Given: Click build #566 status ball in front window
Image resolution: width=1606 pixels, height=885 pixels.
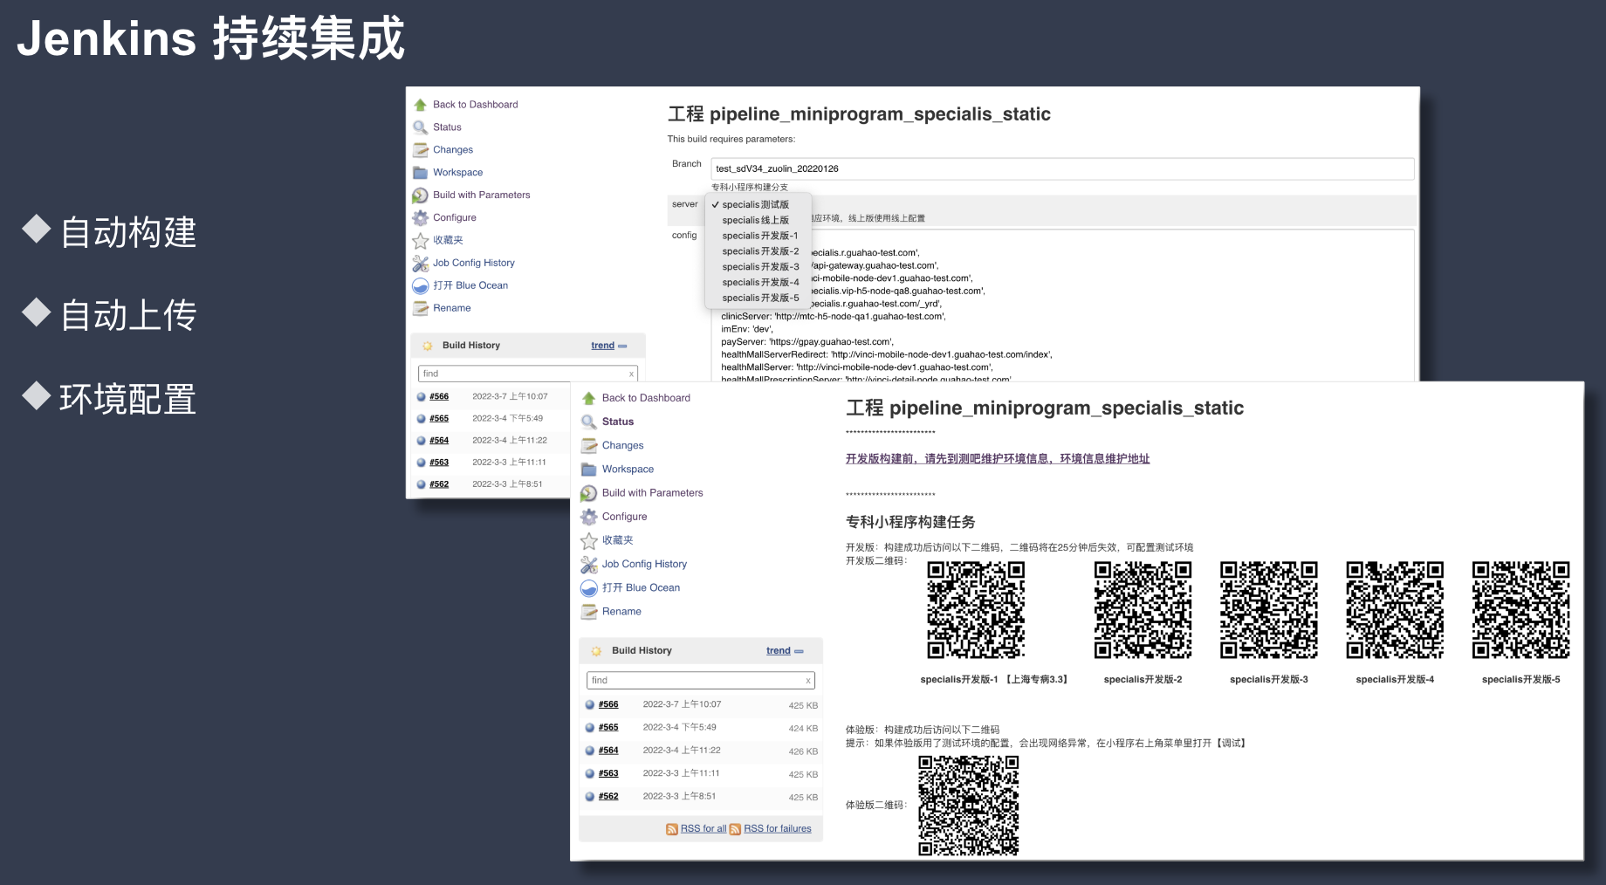Looking at the screenshot, I should click(590, 704).
